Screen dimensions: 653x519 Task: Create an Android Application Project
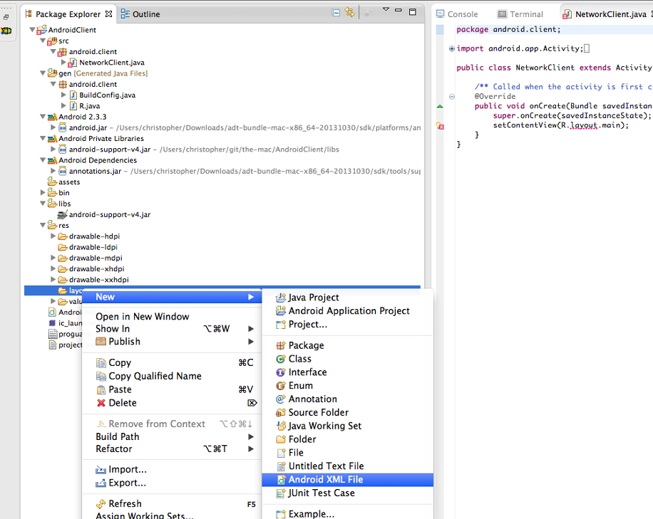click(348, 310)
